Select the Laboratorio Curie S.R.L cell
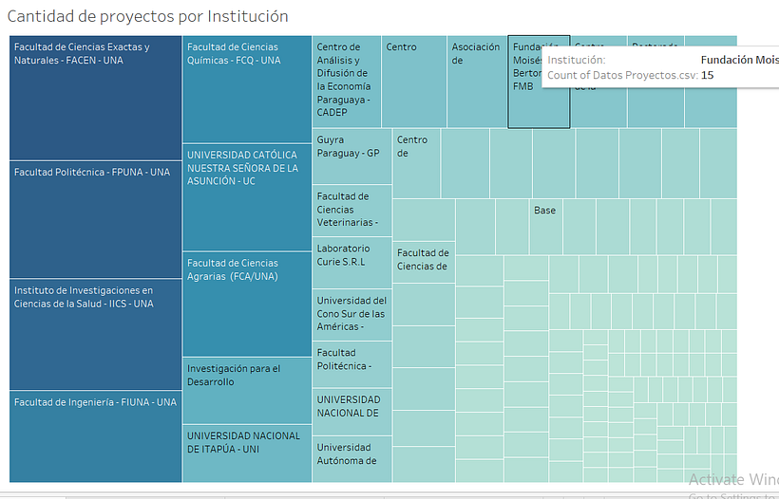779x499 pixels. coord(351,264)
